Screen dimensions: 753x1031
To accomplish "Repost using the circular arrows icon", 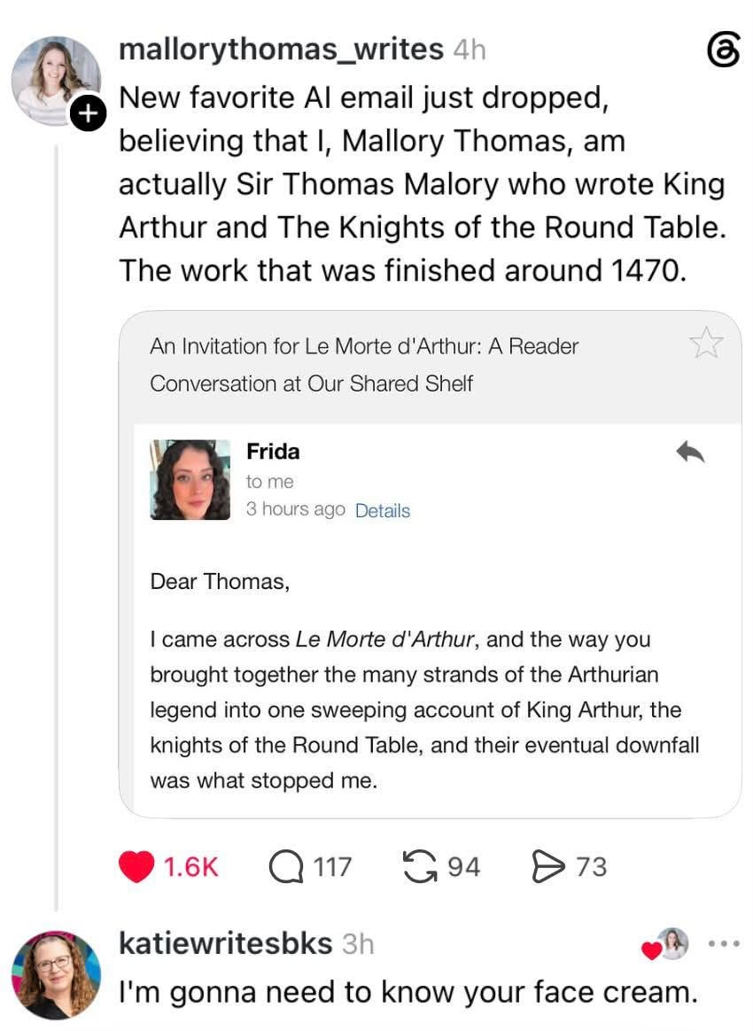I will click(420, 866).
